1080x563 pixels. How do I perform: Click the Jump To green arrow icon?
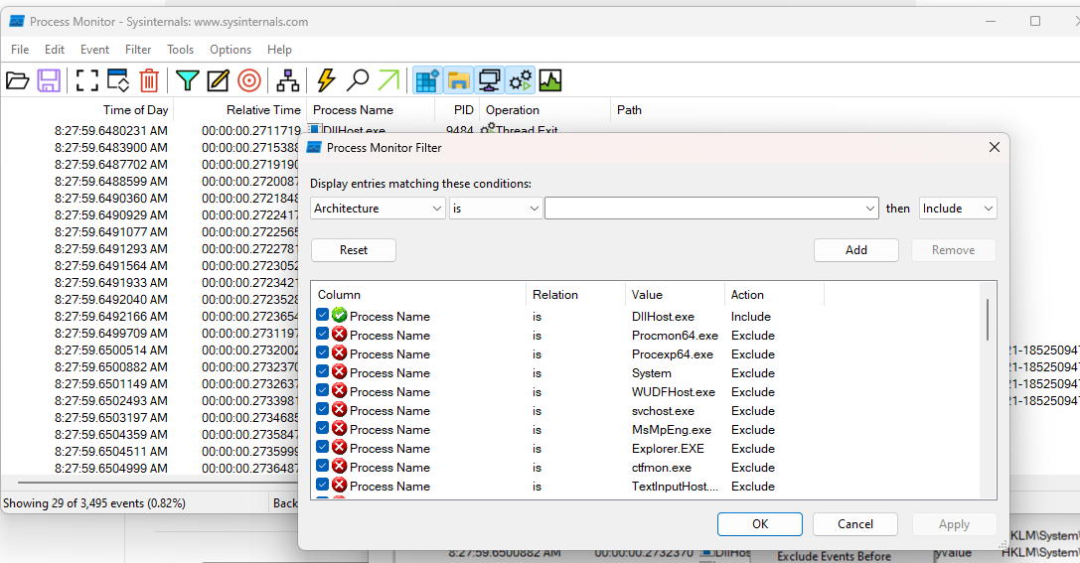pyautogui.click(x=388, y=80)
